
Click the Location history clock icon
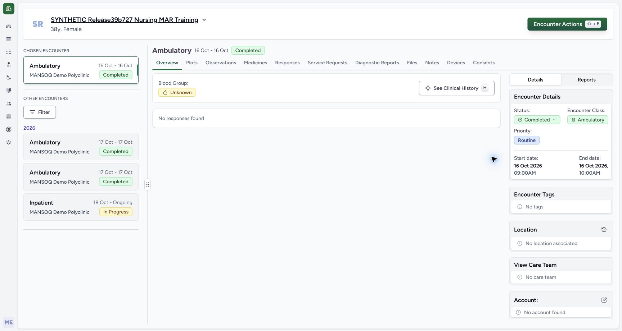tap(604, 230)
